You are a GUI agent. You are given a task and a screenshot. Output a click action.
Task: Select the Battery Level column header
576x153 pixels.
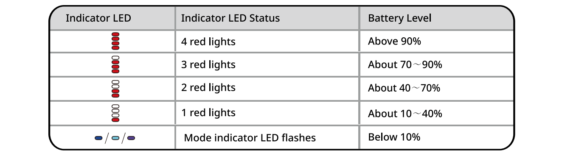(399, 19)
